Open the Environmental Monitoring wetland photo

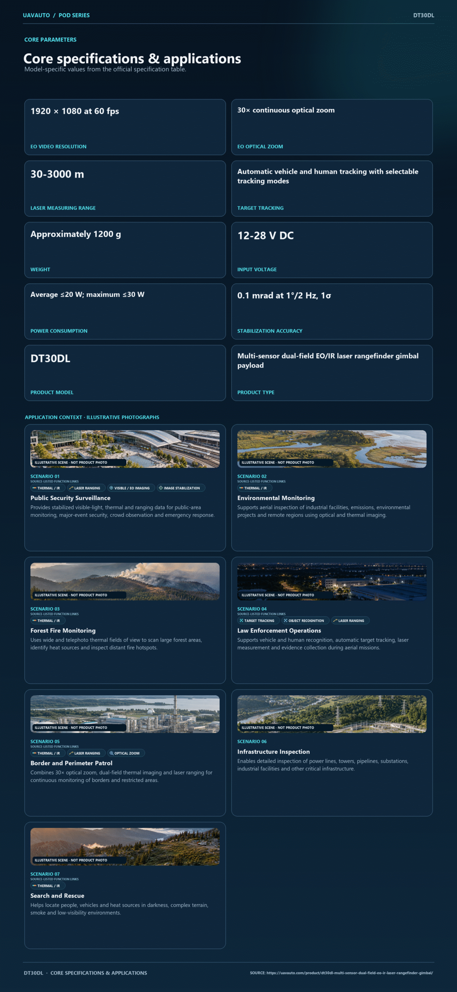(332, 449)
